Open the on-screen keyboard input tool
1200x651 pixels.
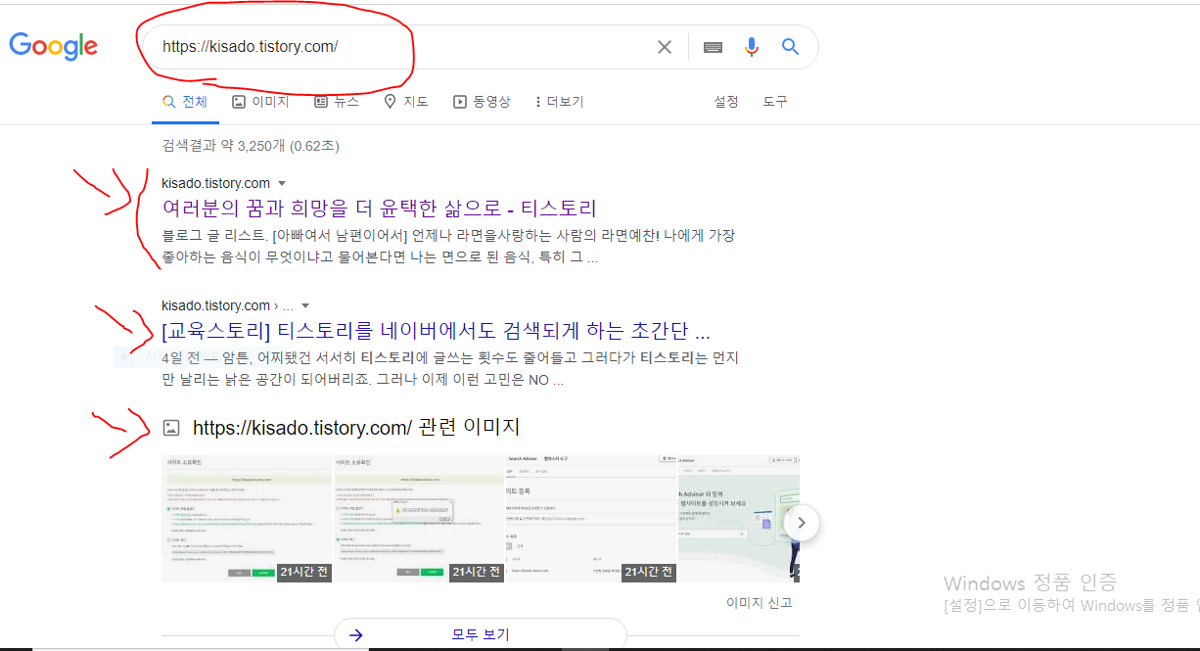tap(713, 47)
